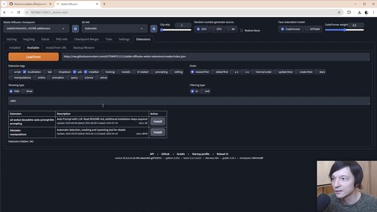The height and width of the screenshot is (212, 377).
Task: View site information icon in address bar
Action: (27, 12)
